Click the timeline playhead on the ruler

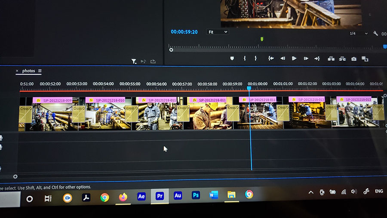pos(249,88)
